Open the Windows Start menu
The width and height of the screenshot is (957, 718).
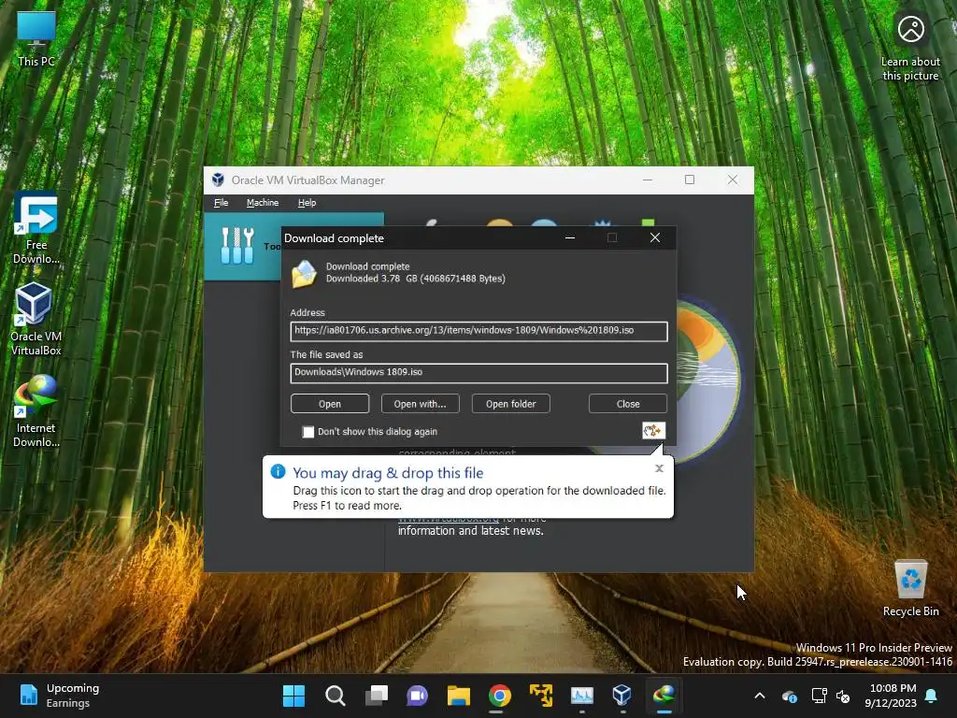[293, 696]
